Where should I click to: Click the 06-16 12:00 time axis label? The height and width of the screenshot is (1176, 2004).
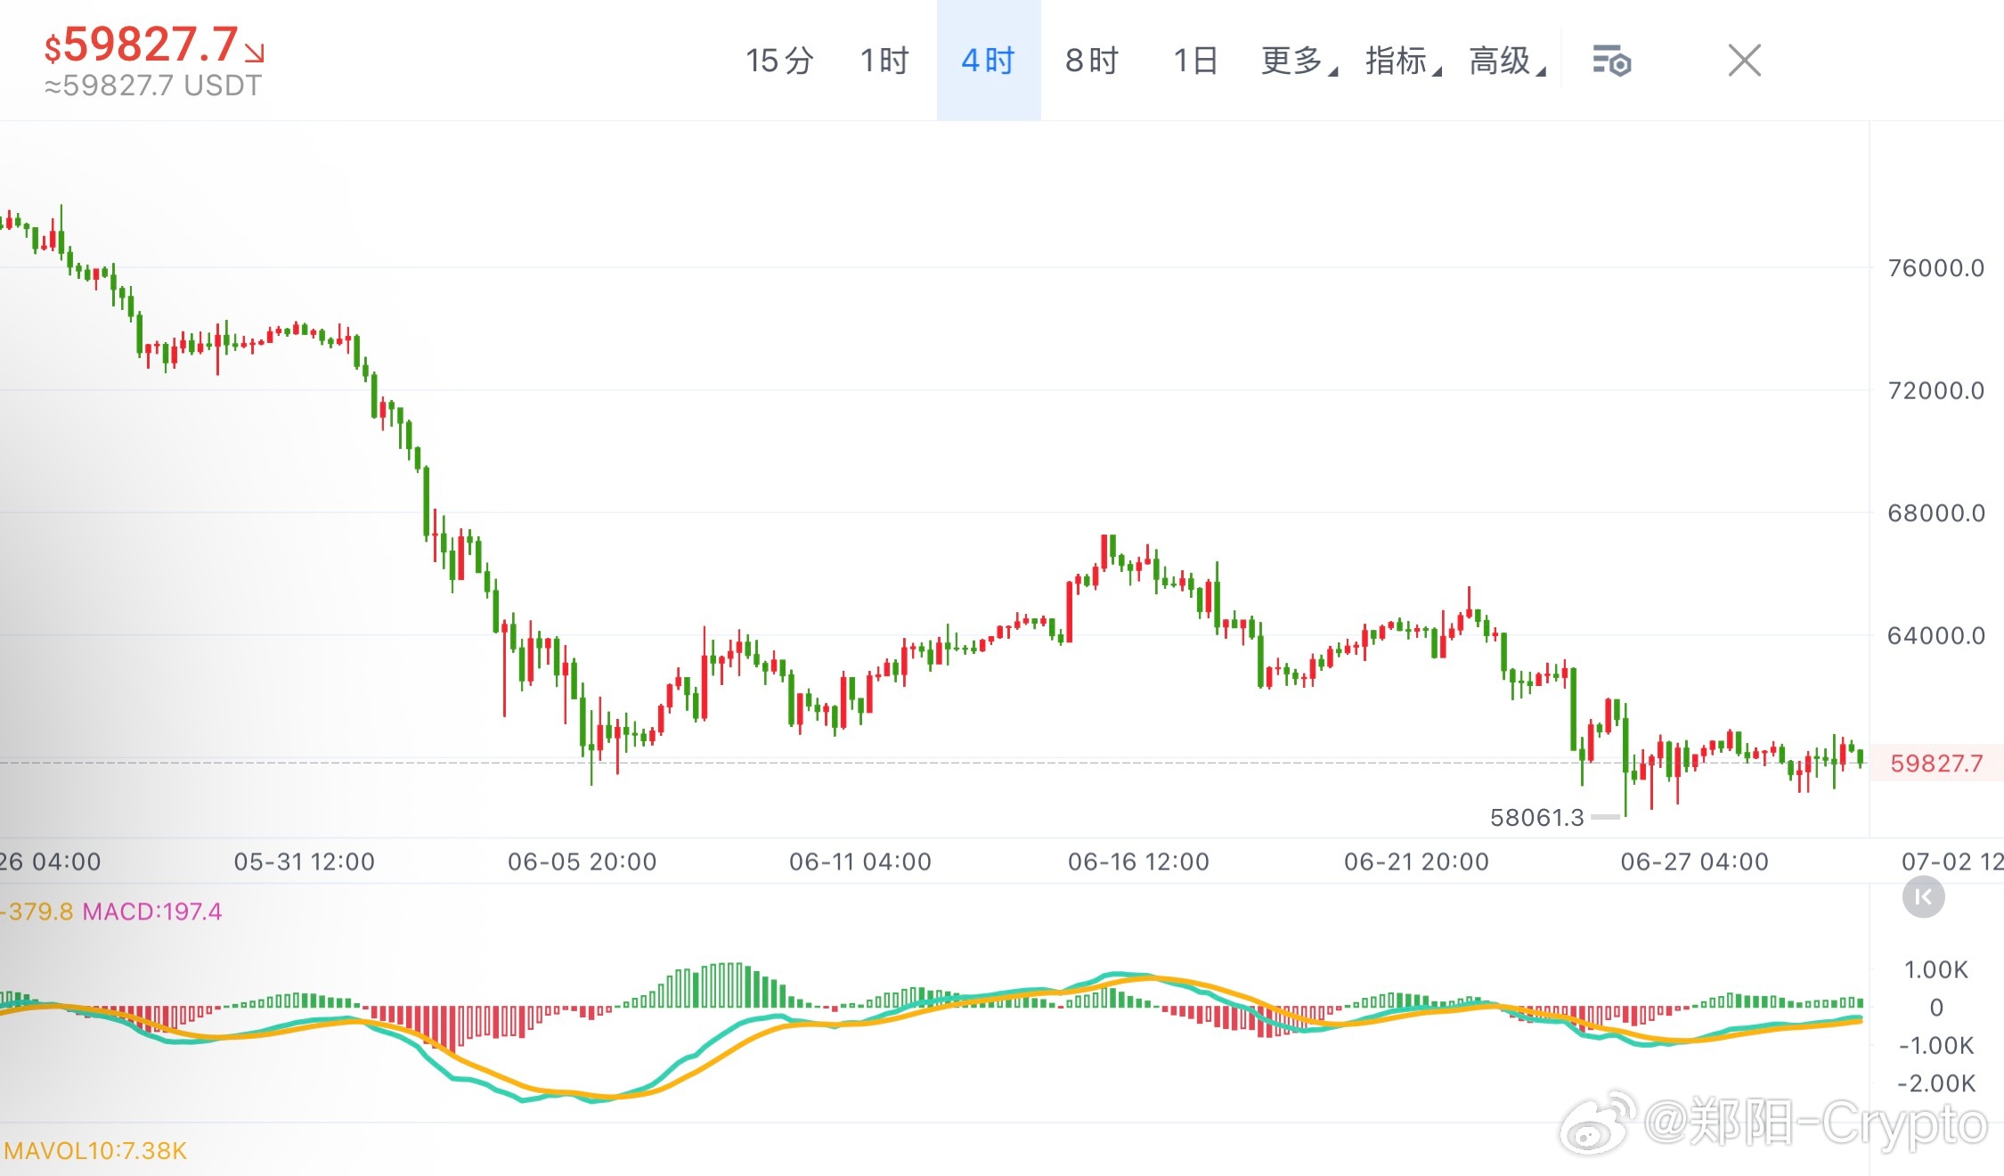click(x=1139, y=862)
